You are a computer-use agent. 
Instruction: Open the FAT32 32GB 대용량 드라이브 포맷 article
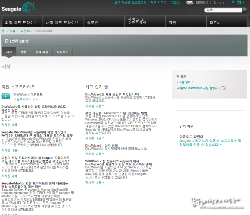point(37,134)
